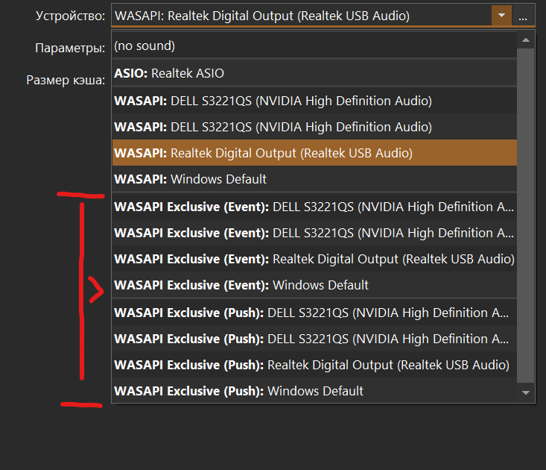Click the selected device combo box field
Image resolution: width=546 pixels, height=470 pixels.
coord(301,16)
